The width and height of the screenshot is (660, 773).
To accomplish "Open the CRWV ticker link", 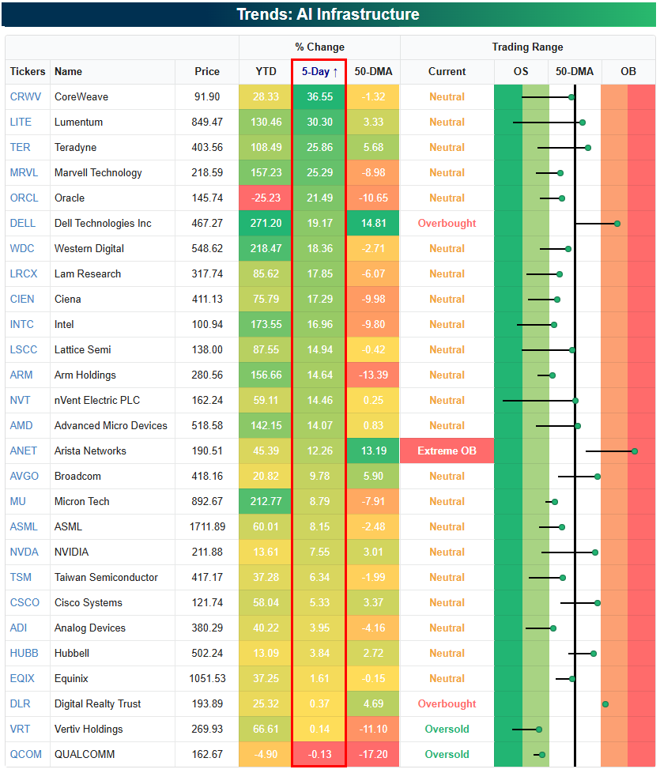I will click(x=25, y=96).
